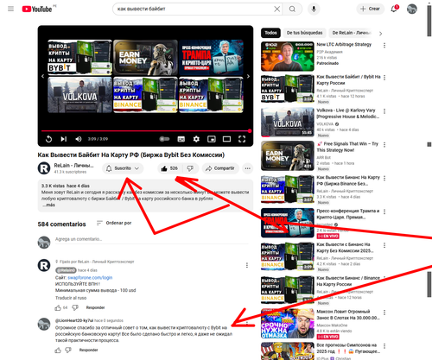Enable miniplayer mode
Viewport: 432px width, 360px height.
tap(212, 139)
